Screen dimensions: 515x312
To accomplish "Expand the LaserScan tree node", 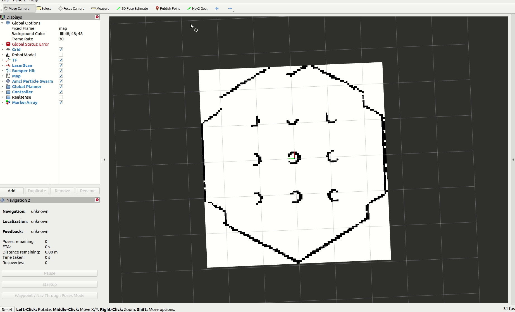I will 2,65.
